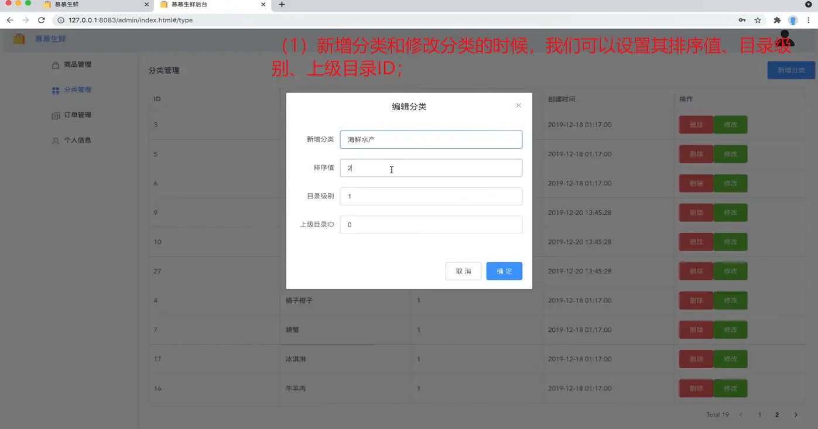Image resolution: width=818 pixels, height=429 pixels.
Task: Click the 目录级别 input field
Action: coord(431,196)
